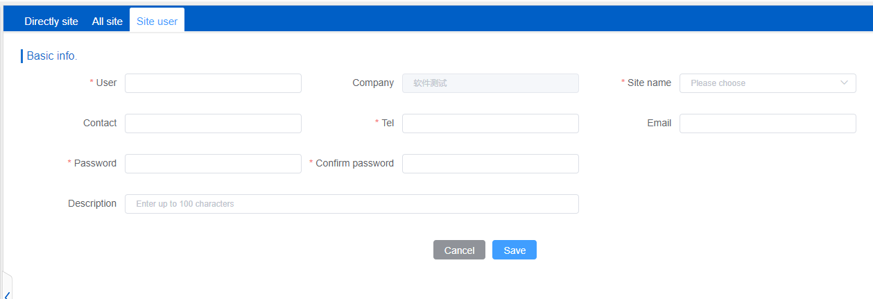This screenshot has height=299, width=873.
Task: Expand the sidebar using the left edge chevron
Action: [x=7, y=293]
